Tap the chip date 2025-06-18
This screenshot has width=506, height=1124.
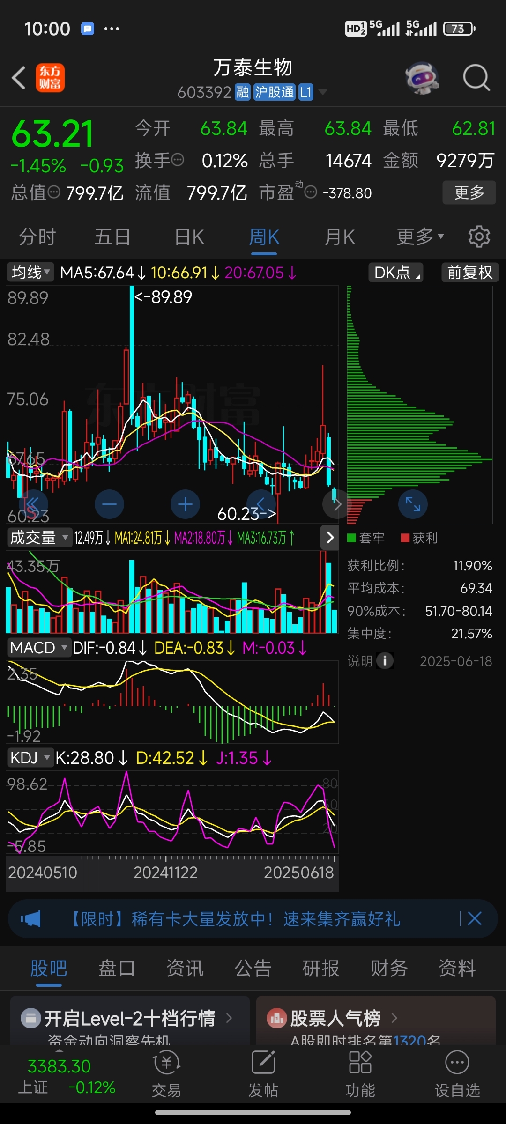(x=456, y=661)
